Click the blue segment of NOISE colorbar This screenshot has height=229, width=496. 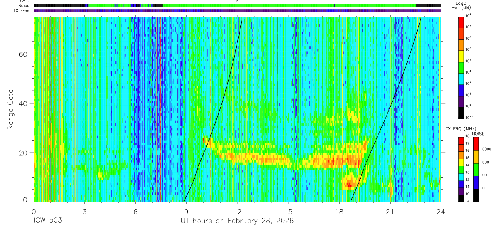pos(476,182)
